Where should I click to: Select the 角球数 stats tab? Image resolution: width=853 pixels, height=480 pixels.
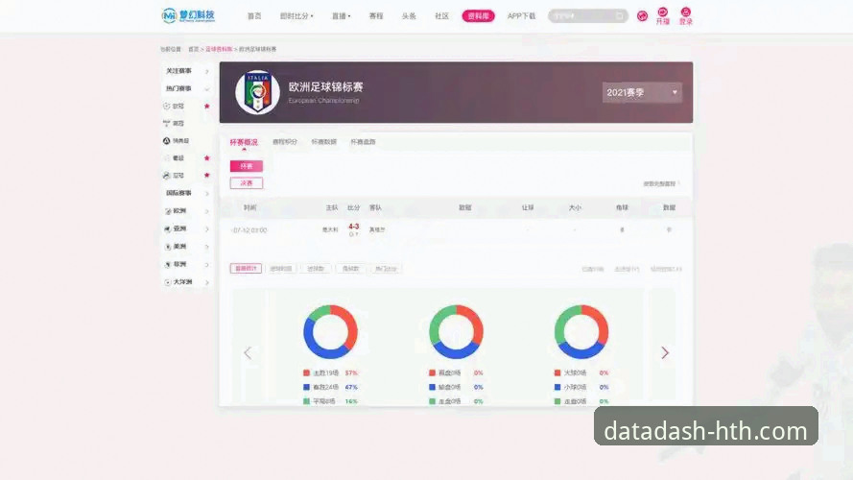pos(350,268)
